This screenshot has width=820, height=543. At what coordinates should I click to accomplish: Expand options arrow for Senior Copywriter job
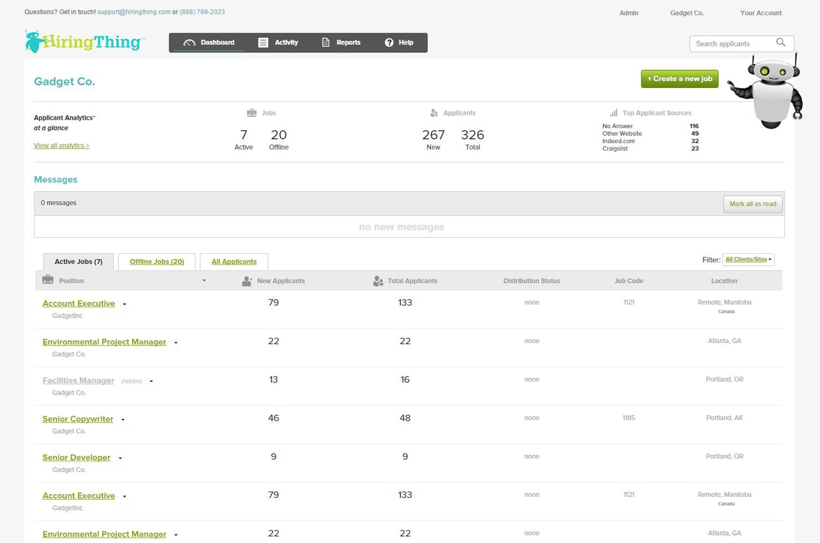pyautogui.click(x=123, y=420)
